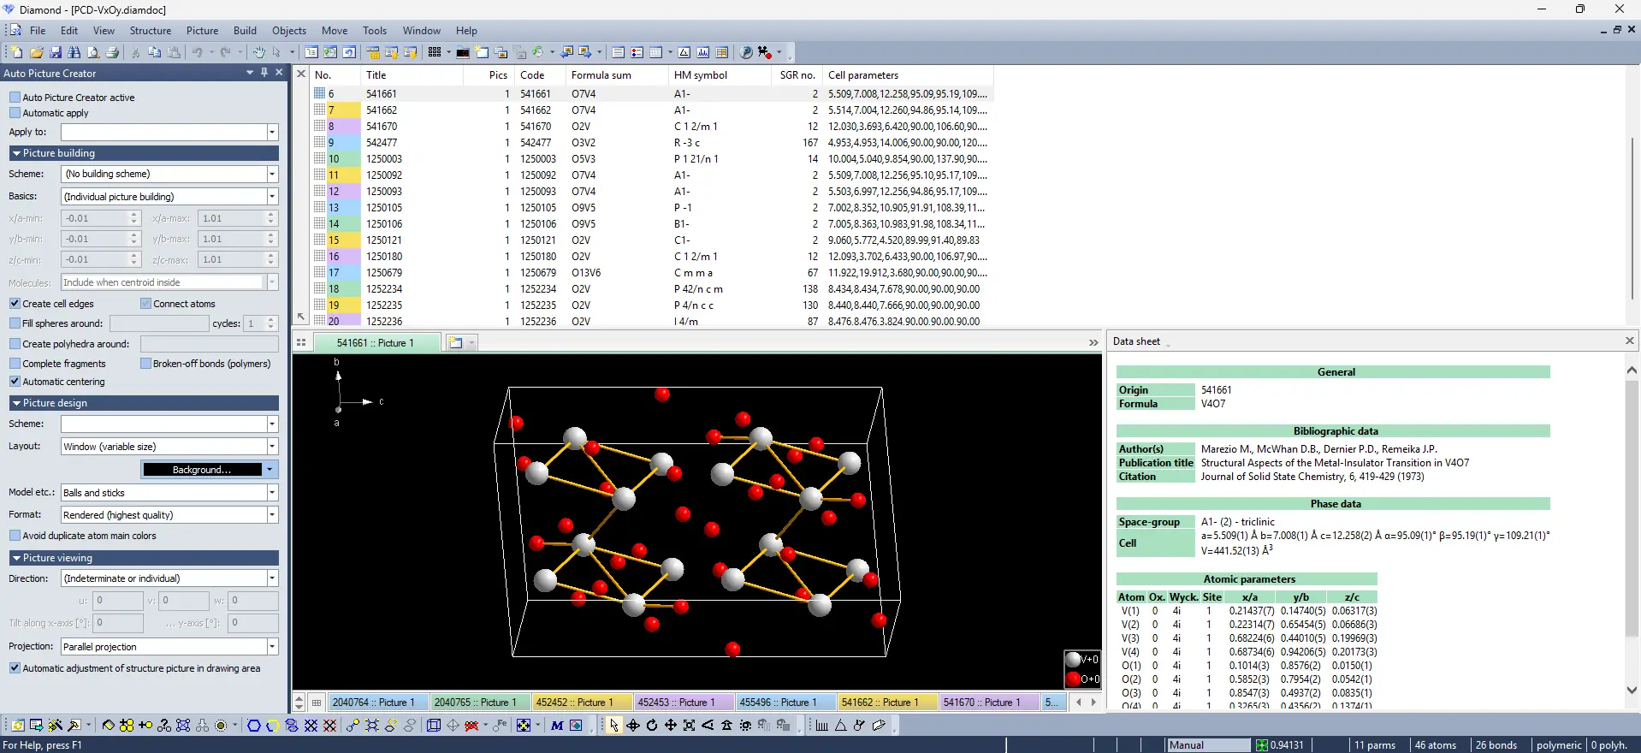1641x753 pixels.
Task: Click the Save document icon
Action: [x=56, y=52]
